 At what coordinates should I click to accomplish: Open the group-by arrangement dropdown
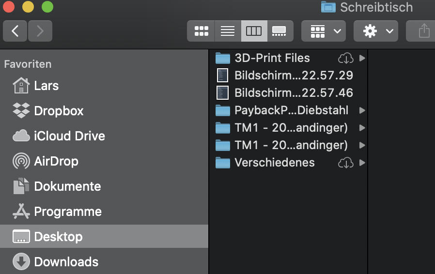(323, 31)
